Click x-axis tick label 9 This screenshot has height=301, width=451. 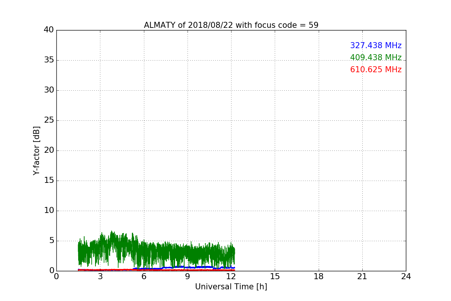tap(188, 277)
